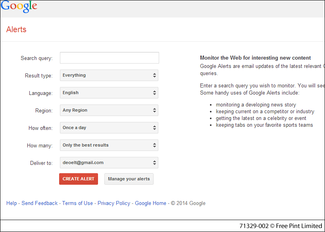Click the Alerts page heading
This screenshot has width=325, height=232.
(16, 29)
